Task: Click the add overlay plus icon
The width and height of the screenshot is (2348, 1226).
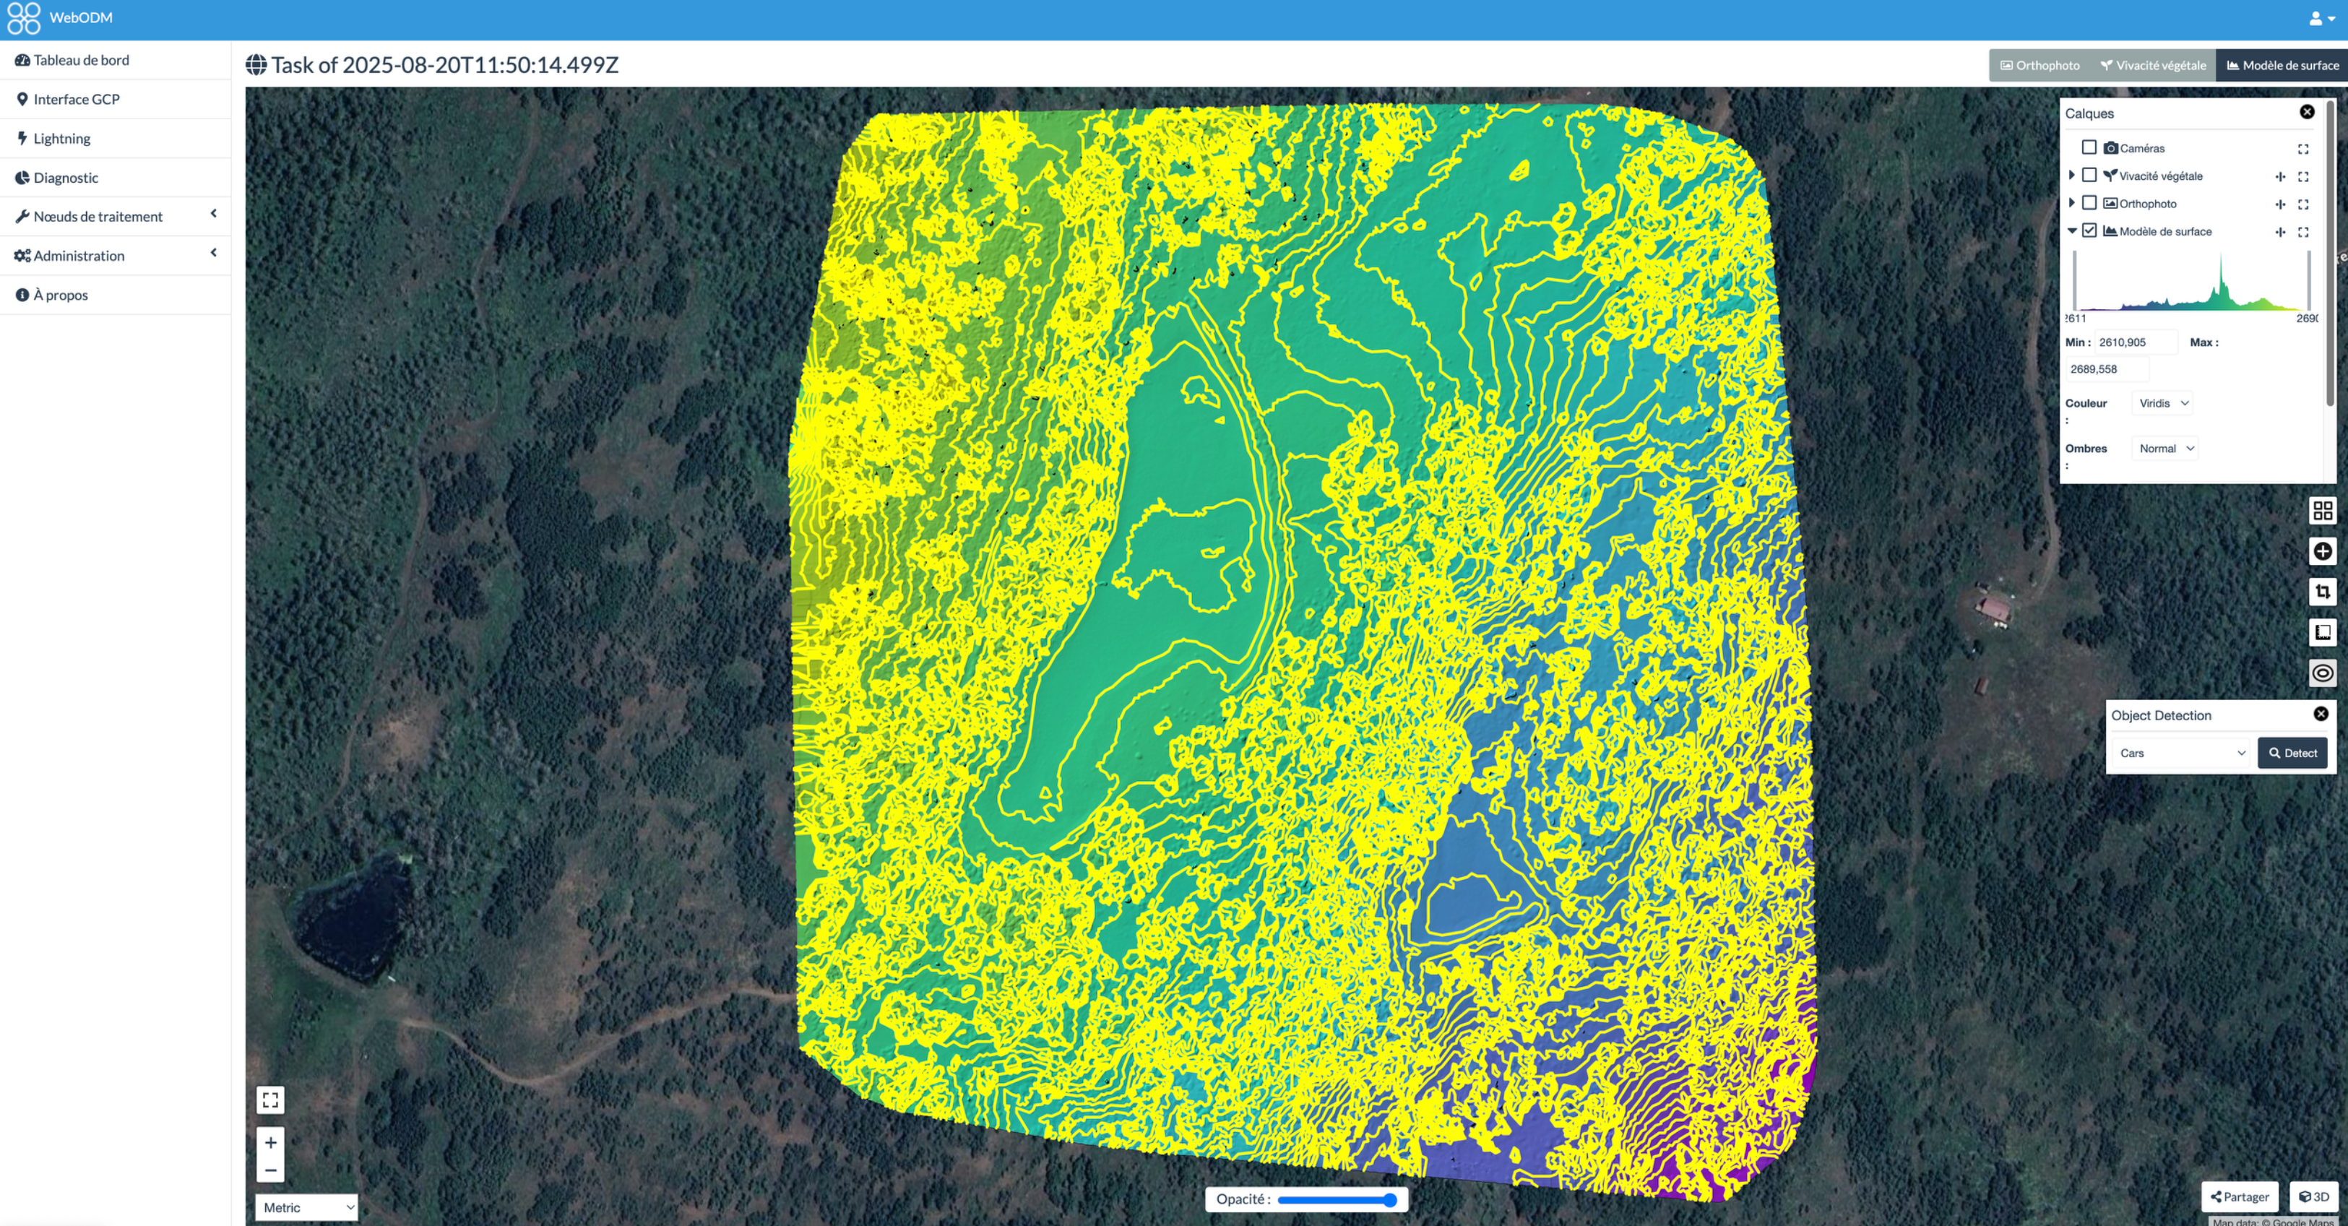Action: coord(2321,551)
